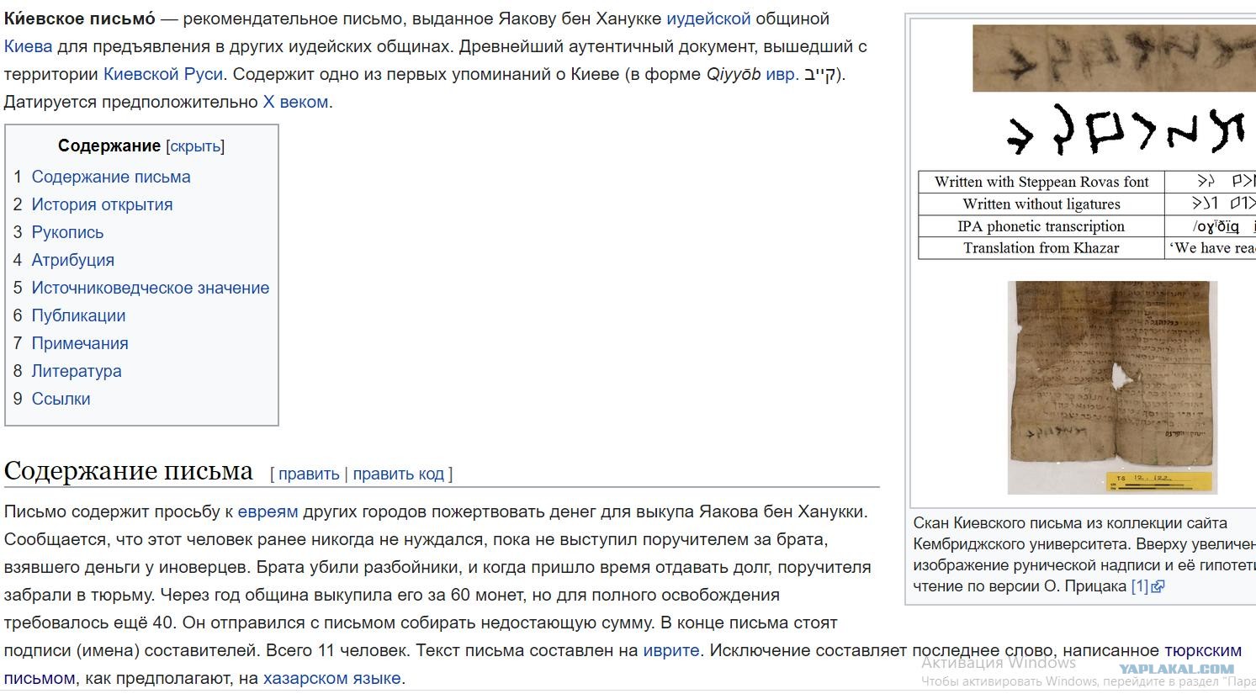Open 'Ссылки' contents entry
Viewport: 1256px width, 694px height.
[61, 399]
